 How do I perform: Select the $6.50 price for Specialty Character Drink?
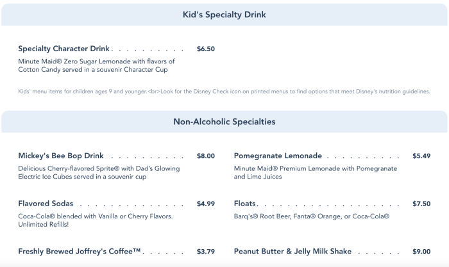coord(206,49)
